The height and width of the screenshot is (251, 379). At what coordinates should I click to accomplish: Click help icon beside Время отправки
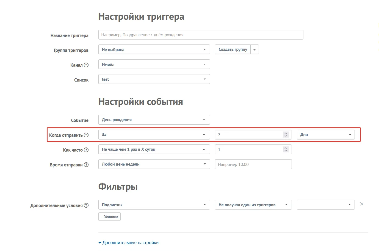pyautogui.click(x=86, y=164)
